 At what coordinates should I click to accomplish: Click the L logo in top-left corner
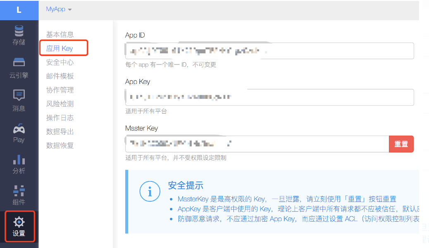(x=19, y=10)
